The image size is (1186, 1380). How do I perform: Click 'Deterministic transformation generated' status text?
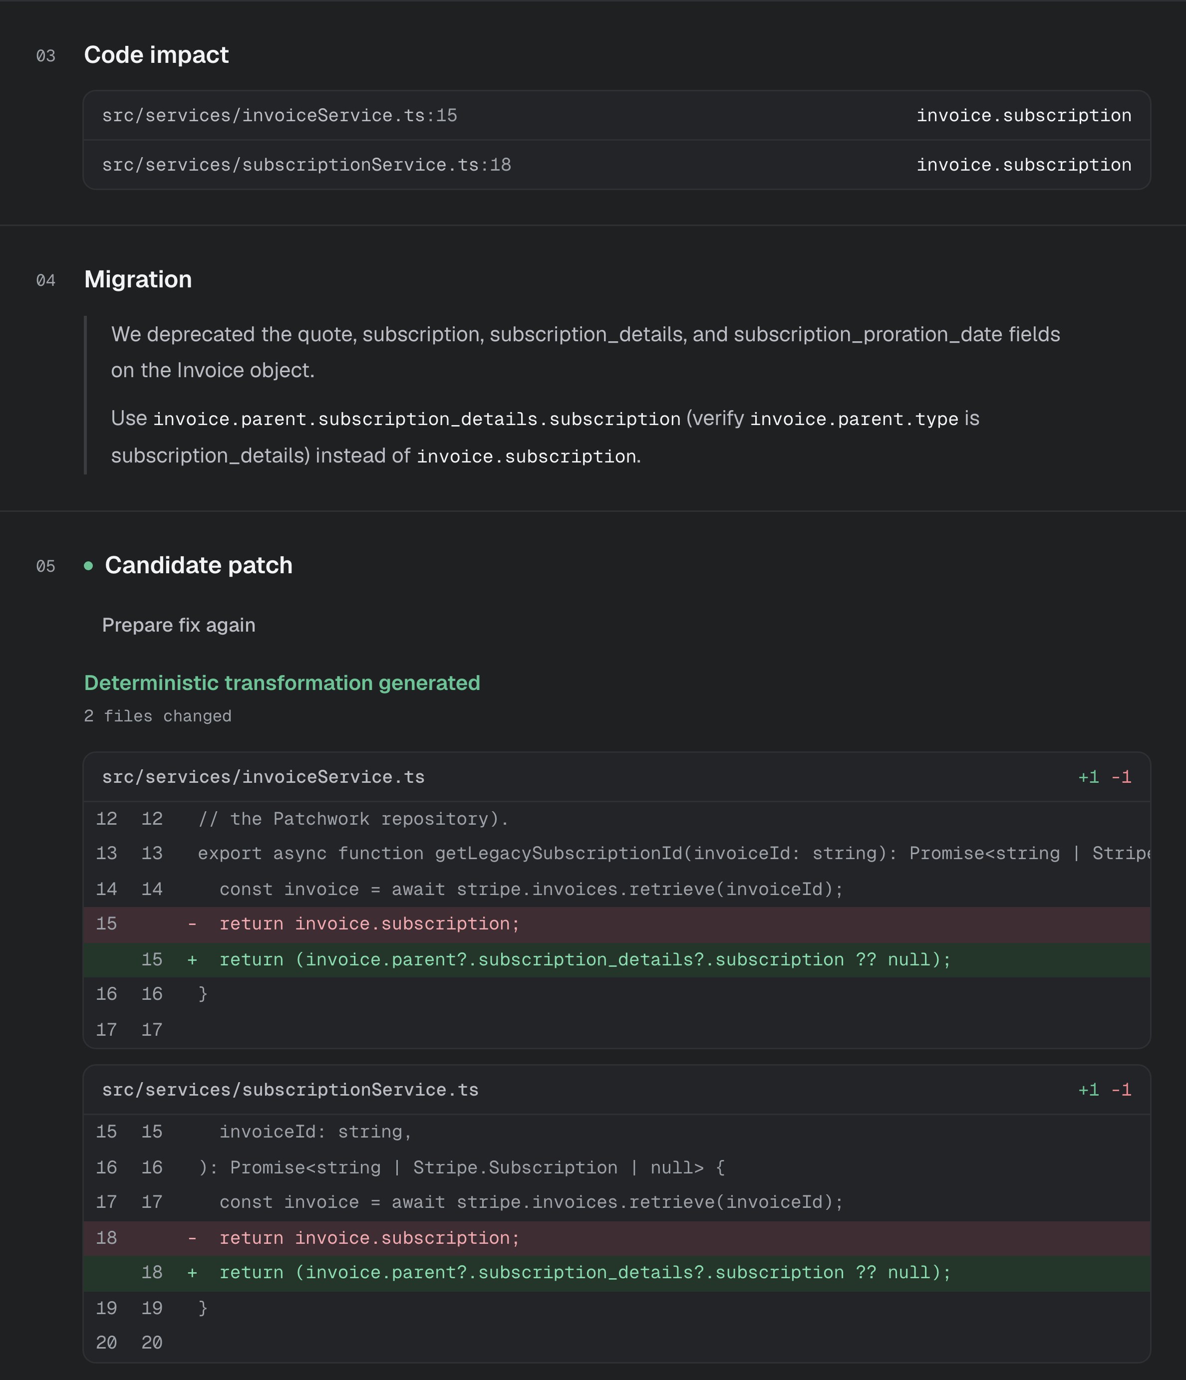pyautogui.click(x=282, y=683)
